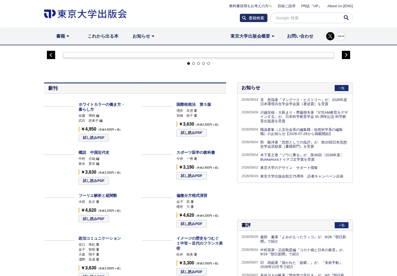397x276 pixels.
Task: Open 試し読みPDF for フーリエ解析と超関数
Action: pos(94,219)
